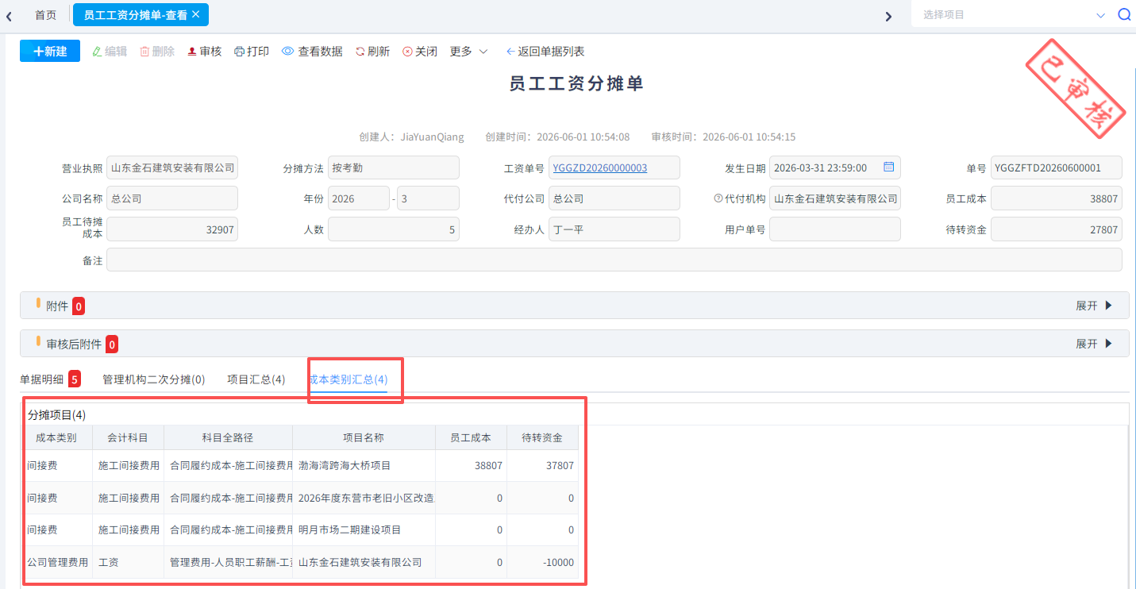This screenshot has height=589, width=1136.
Task: Click the 经办人 field showing 丁一平
Action: pyautogui.click(x=614, y=229)
